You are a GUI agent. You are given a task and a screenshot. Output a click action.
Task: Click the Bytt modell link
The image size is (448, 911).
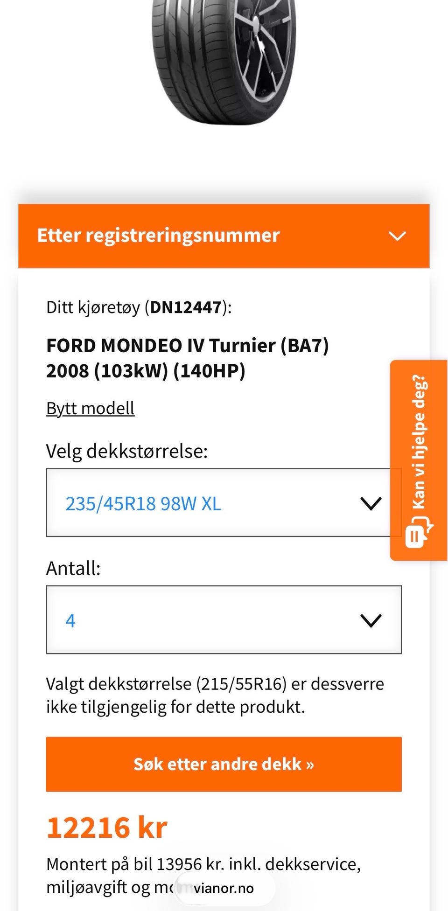pos(90,408)
